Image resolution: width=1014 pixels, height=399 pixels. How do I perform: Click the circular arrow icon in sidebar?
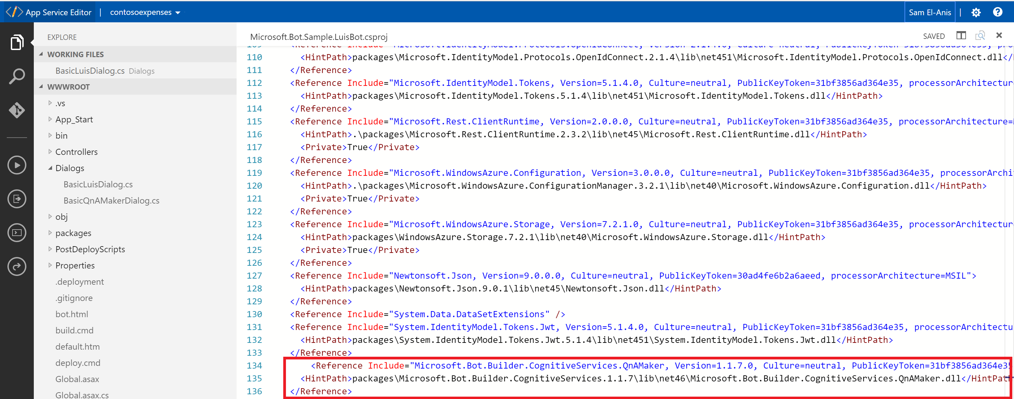tap(17, 266)
